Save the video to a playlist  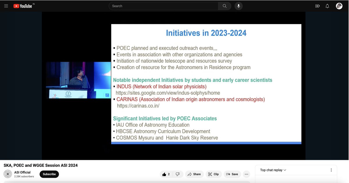232,174
